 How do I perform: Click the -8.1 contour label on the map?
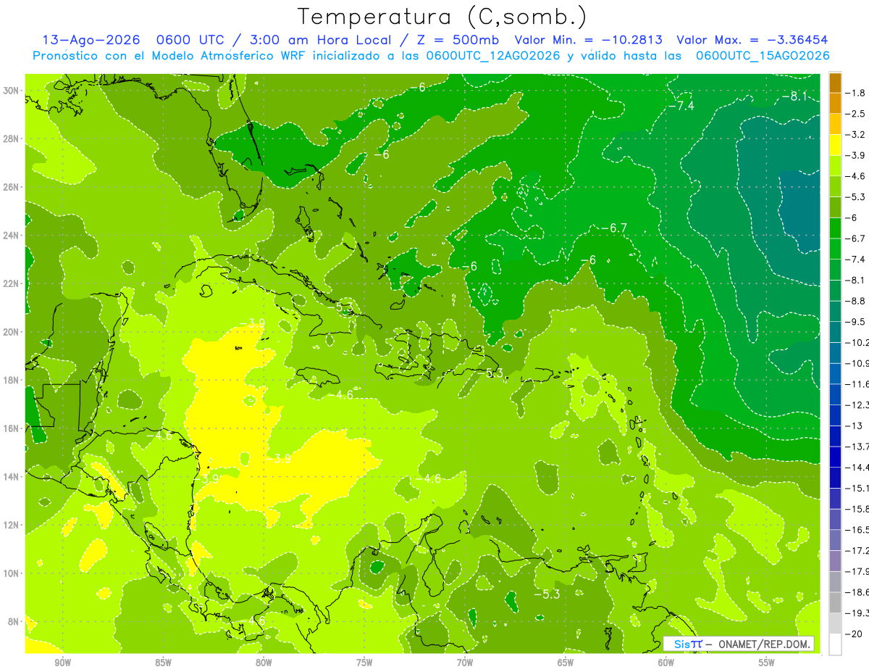pos(794,96)
